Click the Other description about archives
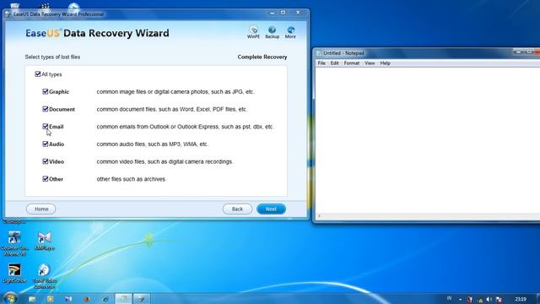Screen dimensions: 540x304 (132, 179)
